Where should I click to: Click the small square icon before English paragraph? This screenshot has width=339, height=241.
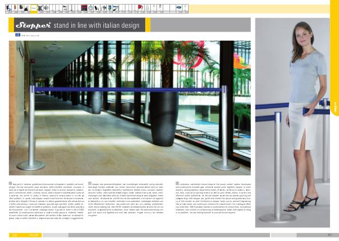click(x=177, y=183)
